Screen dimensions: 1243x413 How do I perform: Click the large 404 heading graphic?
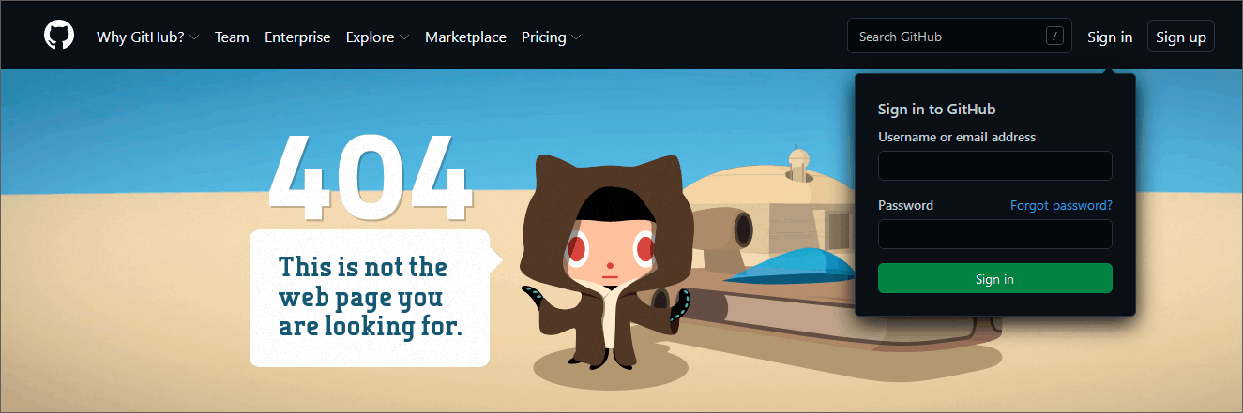371,178
